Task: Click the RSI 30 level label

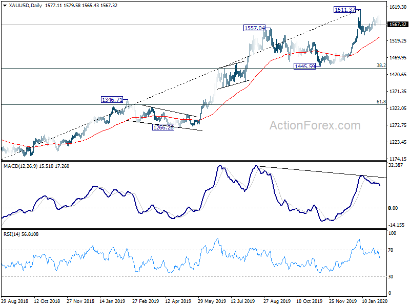Action: point(391,276)
